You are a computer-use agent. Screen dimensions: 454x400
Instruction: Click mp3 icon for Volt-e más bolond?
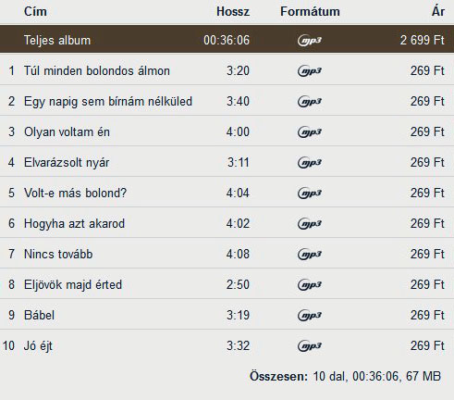pyautogui.click(x=310, y=194)
